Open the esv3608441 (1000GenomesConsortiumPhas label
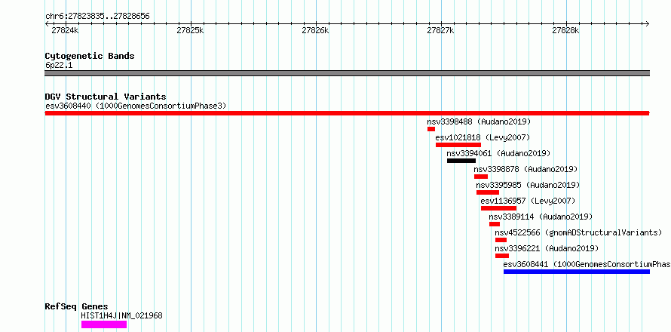The width and height of the screenshot is (671, 332). (x=587, y=264)
